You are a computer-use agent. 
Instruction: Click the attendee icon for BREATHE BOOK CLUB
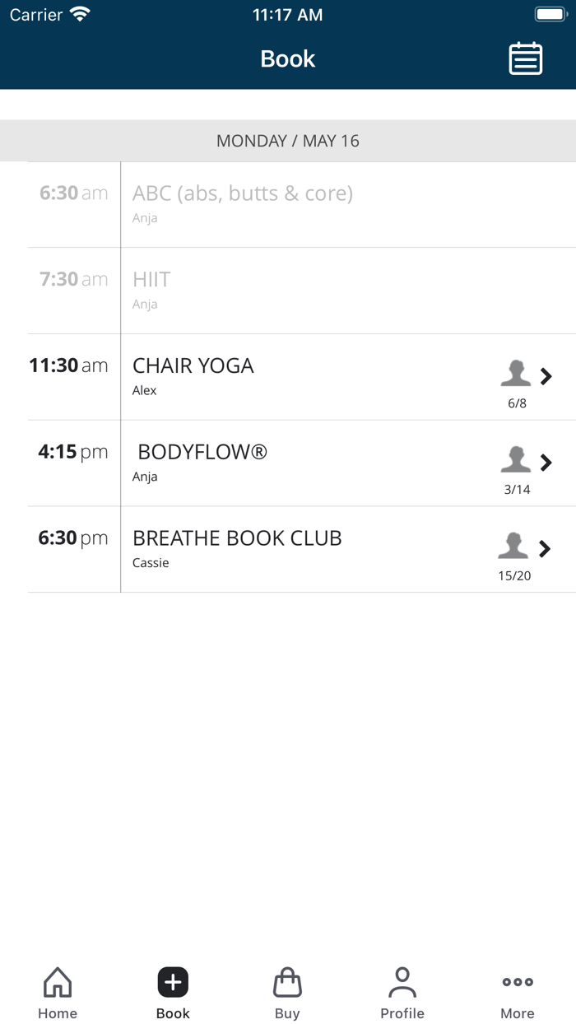[513, 546]
